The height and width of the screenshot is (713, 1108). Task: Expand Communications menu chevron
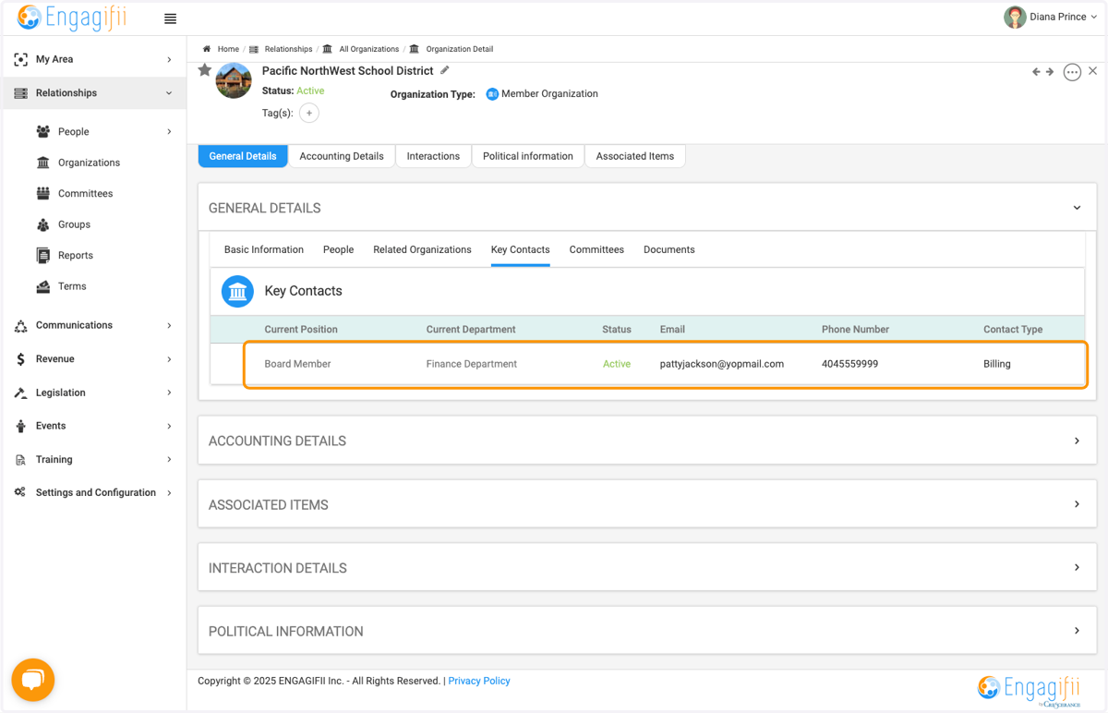pos(169,326)
